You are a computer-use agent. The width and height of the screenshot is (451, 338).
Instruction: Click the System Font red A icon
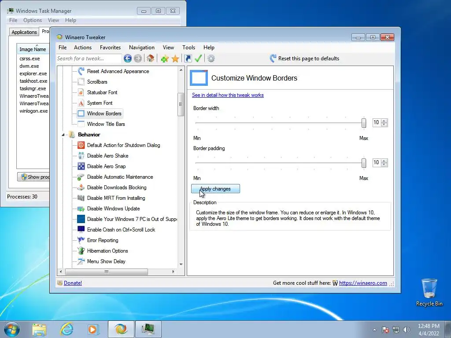pos(81,103)
